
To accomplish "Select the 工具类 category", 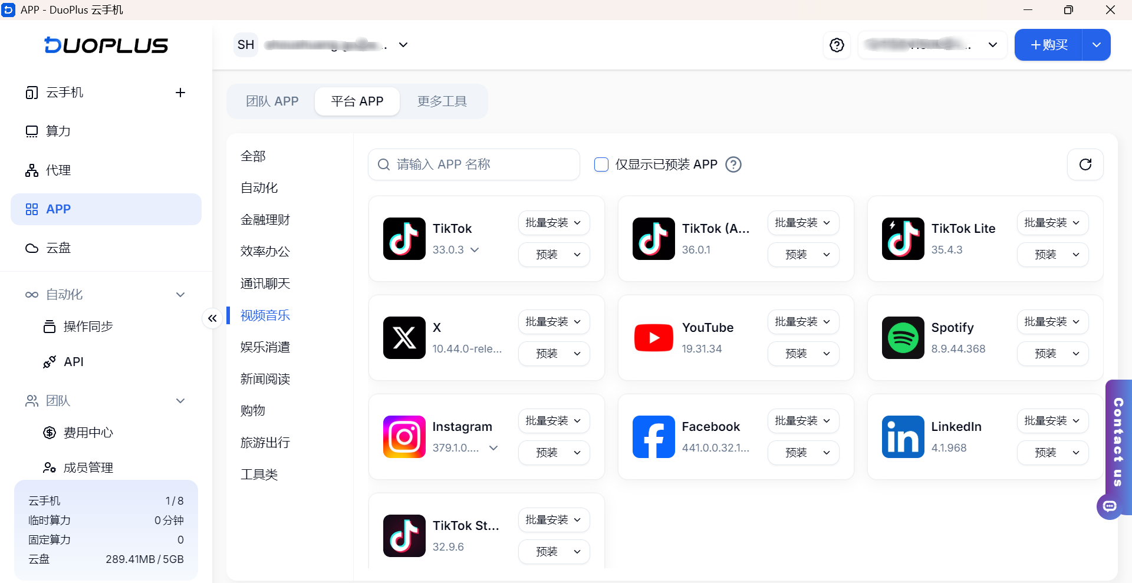I will click(259, 475).
